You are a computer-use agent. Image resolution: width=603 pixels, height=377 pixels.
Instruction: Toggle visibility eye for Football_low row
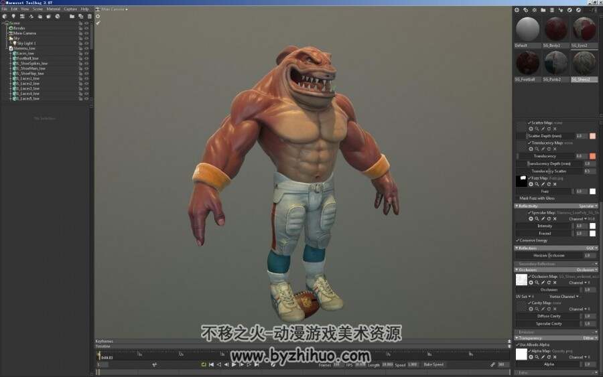click(86, 58)
